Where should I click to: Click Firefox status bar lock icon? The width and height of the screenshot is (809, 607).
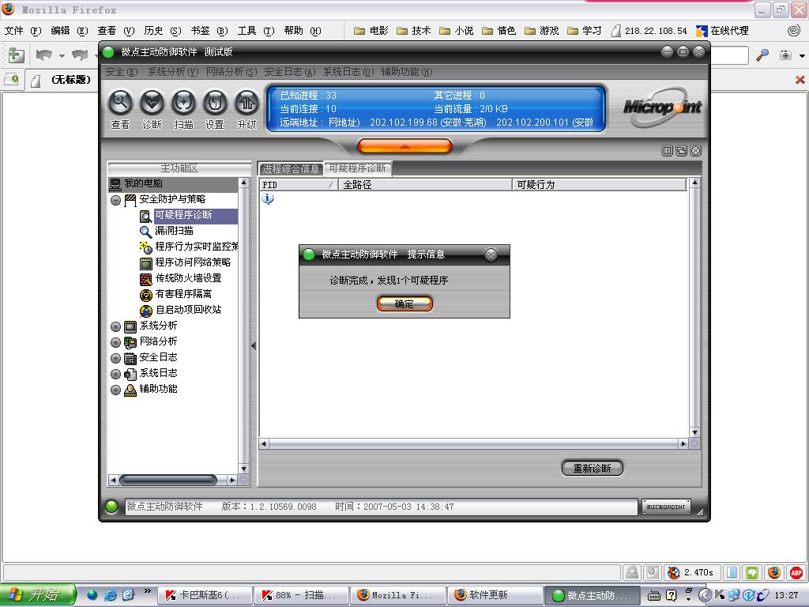tap(631, 572)
